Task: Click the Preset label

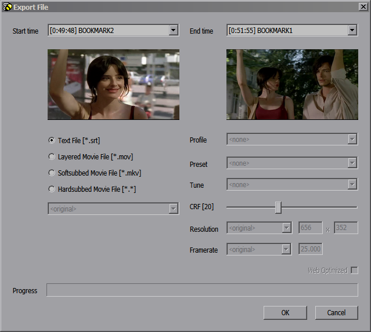Action: (x=199, y=165)
